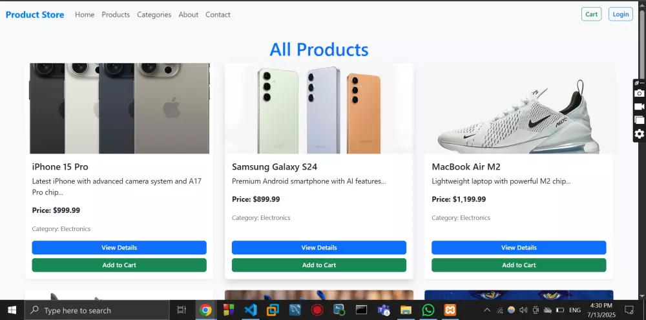646x320 pixels.
Task: Open the Cart button
Action: [591, 14]
